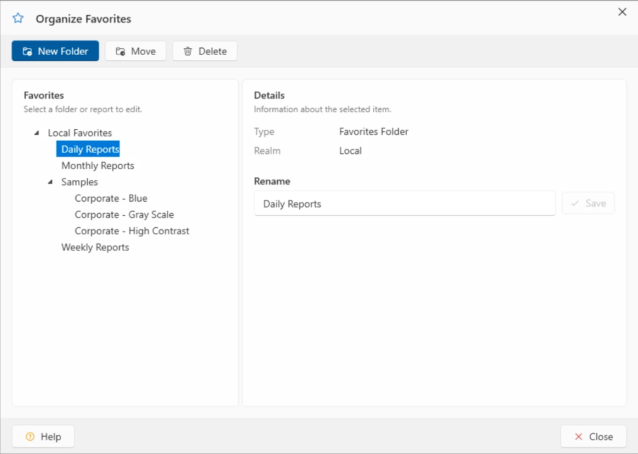The width and height of the screenshot is (638, 454).
Task: Click the Save button next to Rename
Action: 588,203
